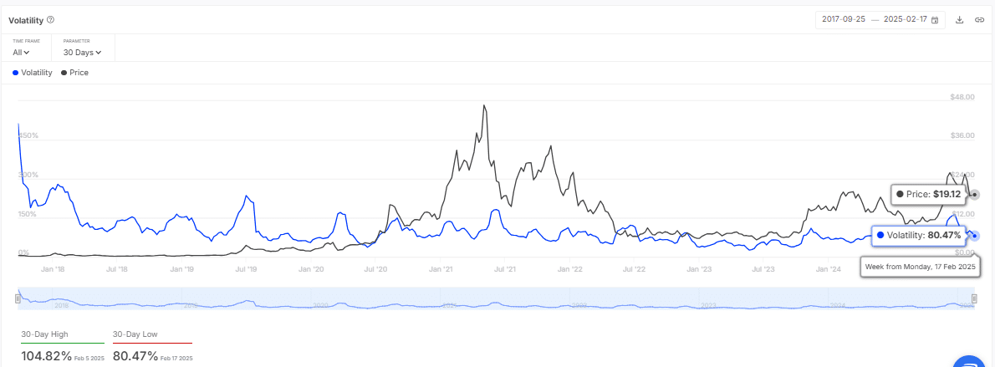Edit the start date 2017-09-25
This screenshot has width=995, height=367.
[x=843, y=19]
